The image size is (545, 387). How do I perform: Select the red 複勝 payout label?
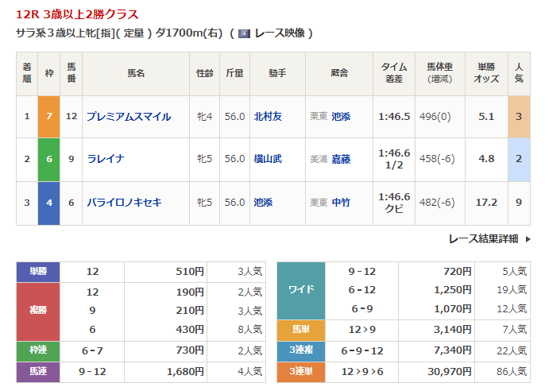click(x=38, y=311)
